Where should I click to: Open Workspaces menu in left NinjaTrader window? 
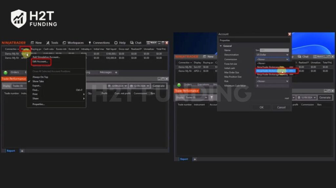tap(73, 43)
